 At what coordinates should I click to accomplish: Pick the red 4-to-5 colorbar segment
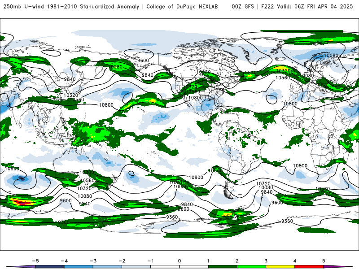click(309, 267)
